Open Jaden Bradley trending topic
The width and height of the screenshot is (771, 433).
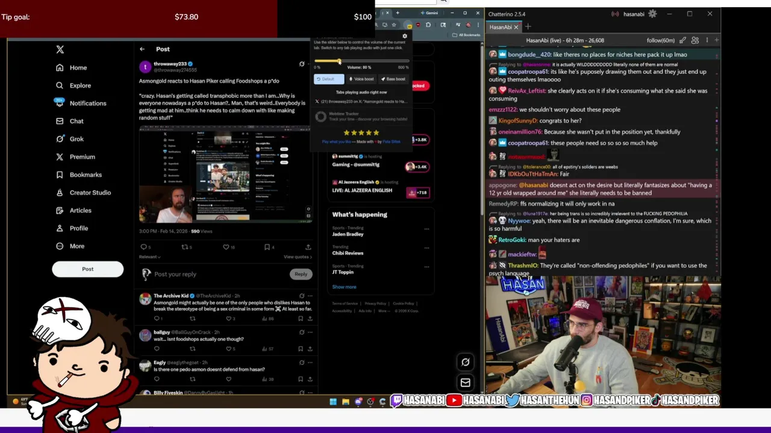tap(348, 234)
